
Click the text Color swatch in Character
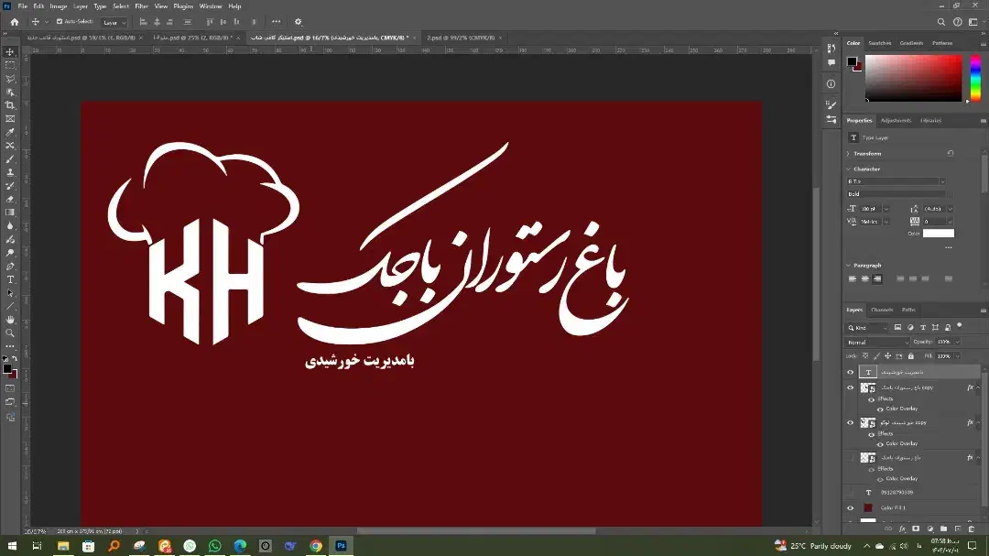pyautogui.click(x=939, y=234)
